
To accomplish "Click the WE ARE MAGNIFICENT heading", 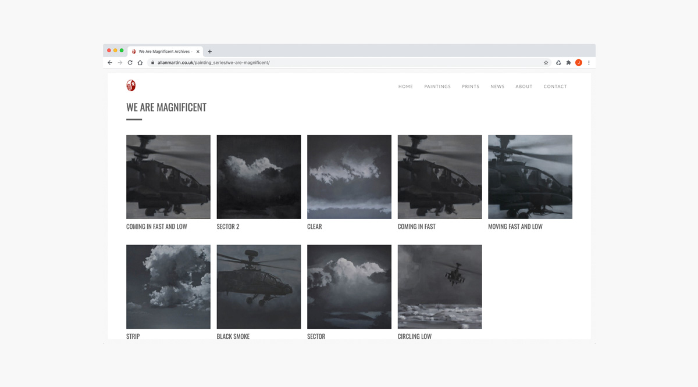I will click(x=166, y=107).
